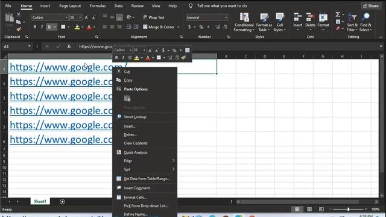Click Orientation icon in Alignment group

pos(128,17)
